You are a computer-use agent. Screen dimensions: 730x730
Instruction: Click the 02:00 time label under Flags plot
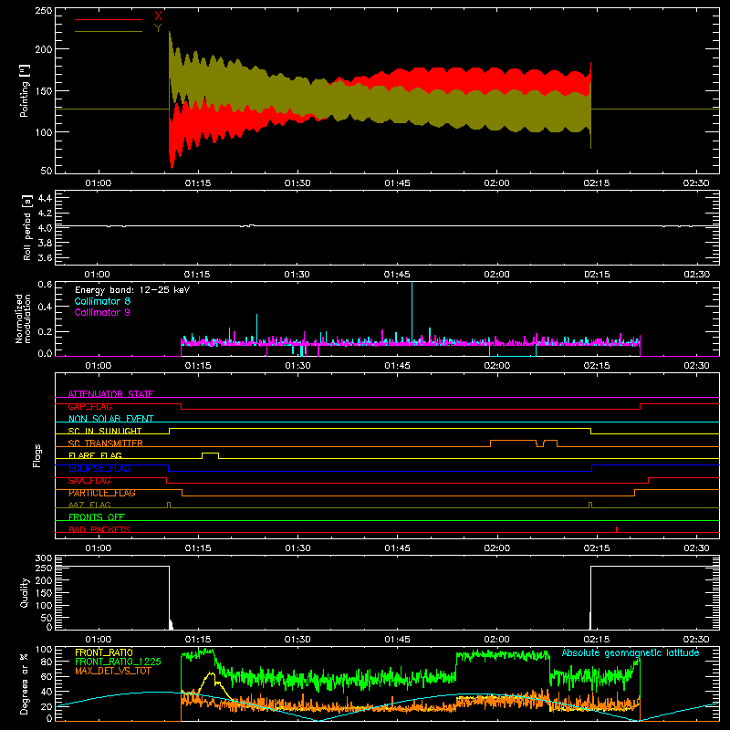(x=496, y=548)
